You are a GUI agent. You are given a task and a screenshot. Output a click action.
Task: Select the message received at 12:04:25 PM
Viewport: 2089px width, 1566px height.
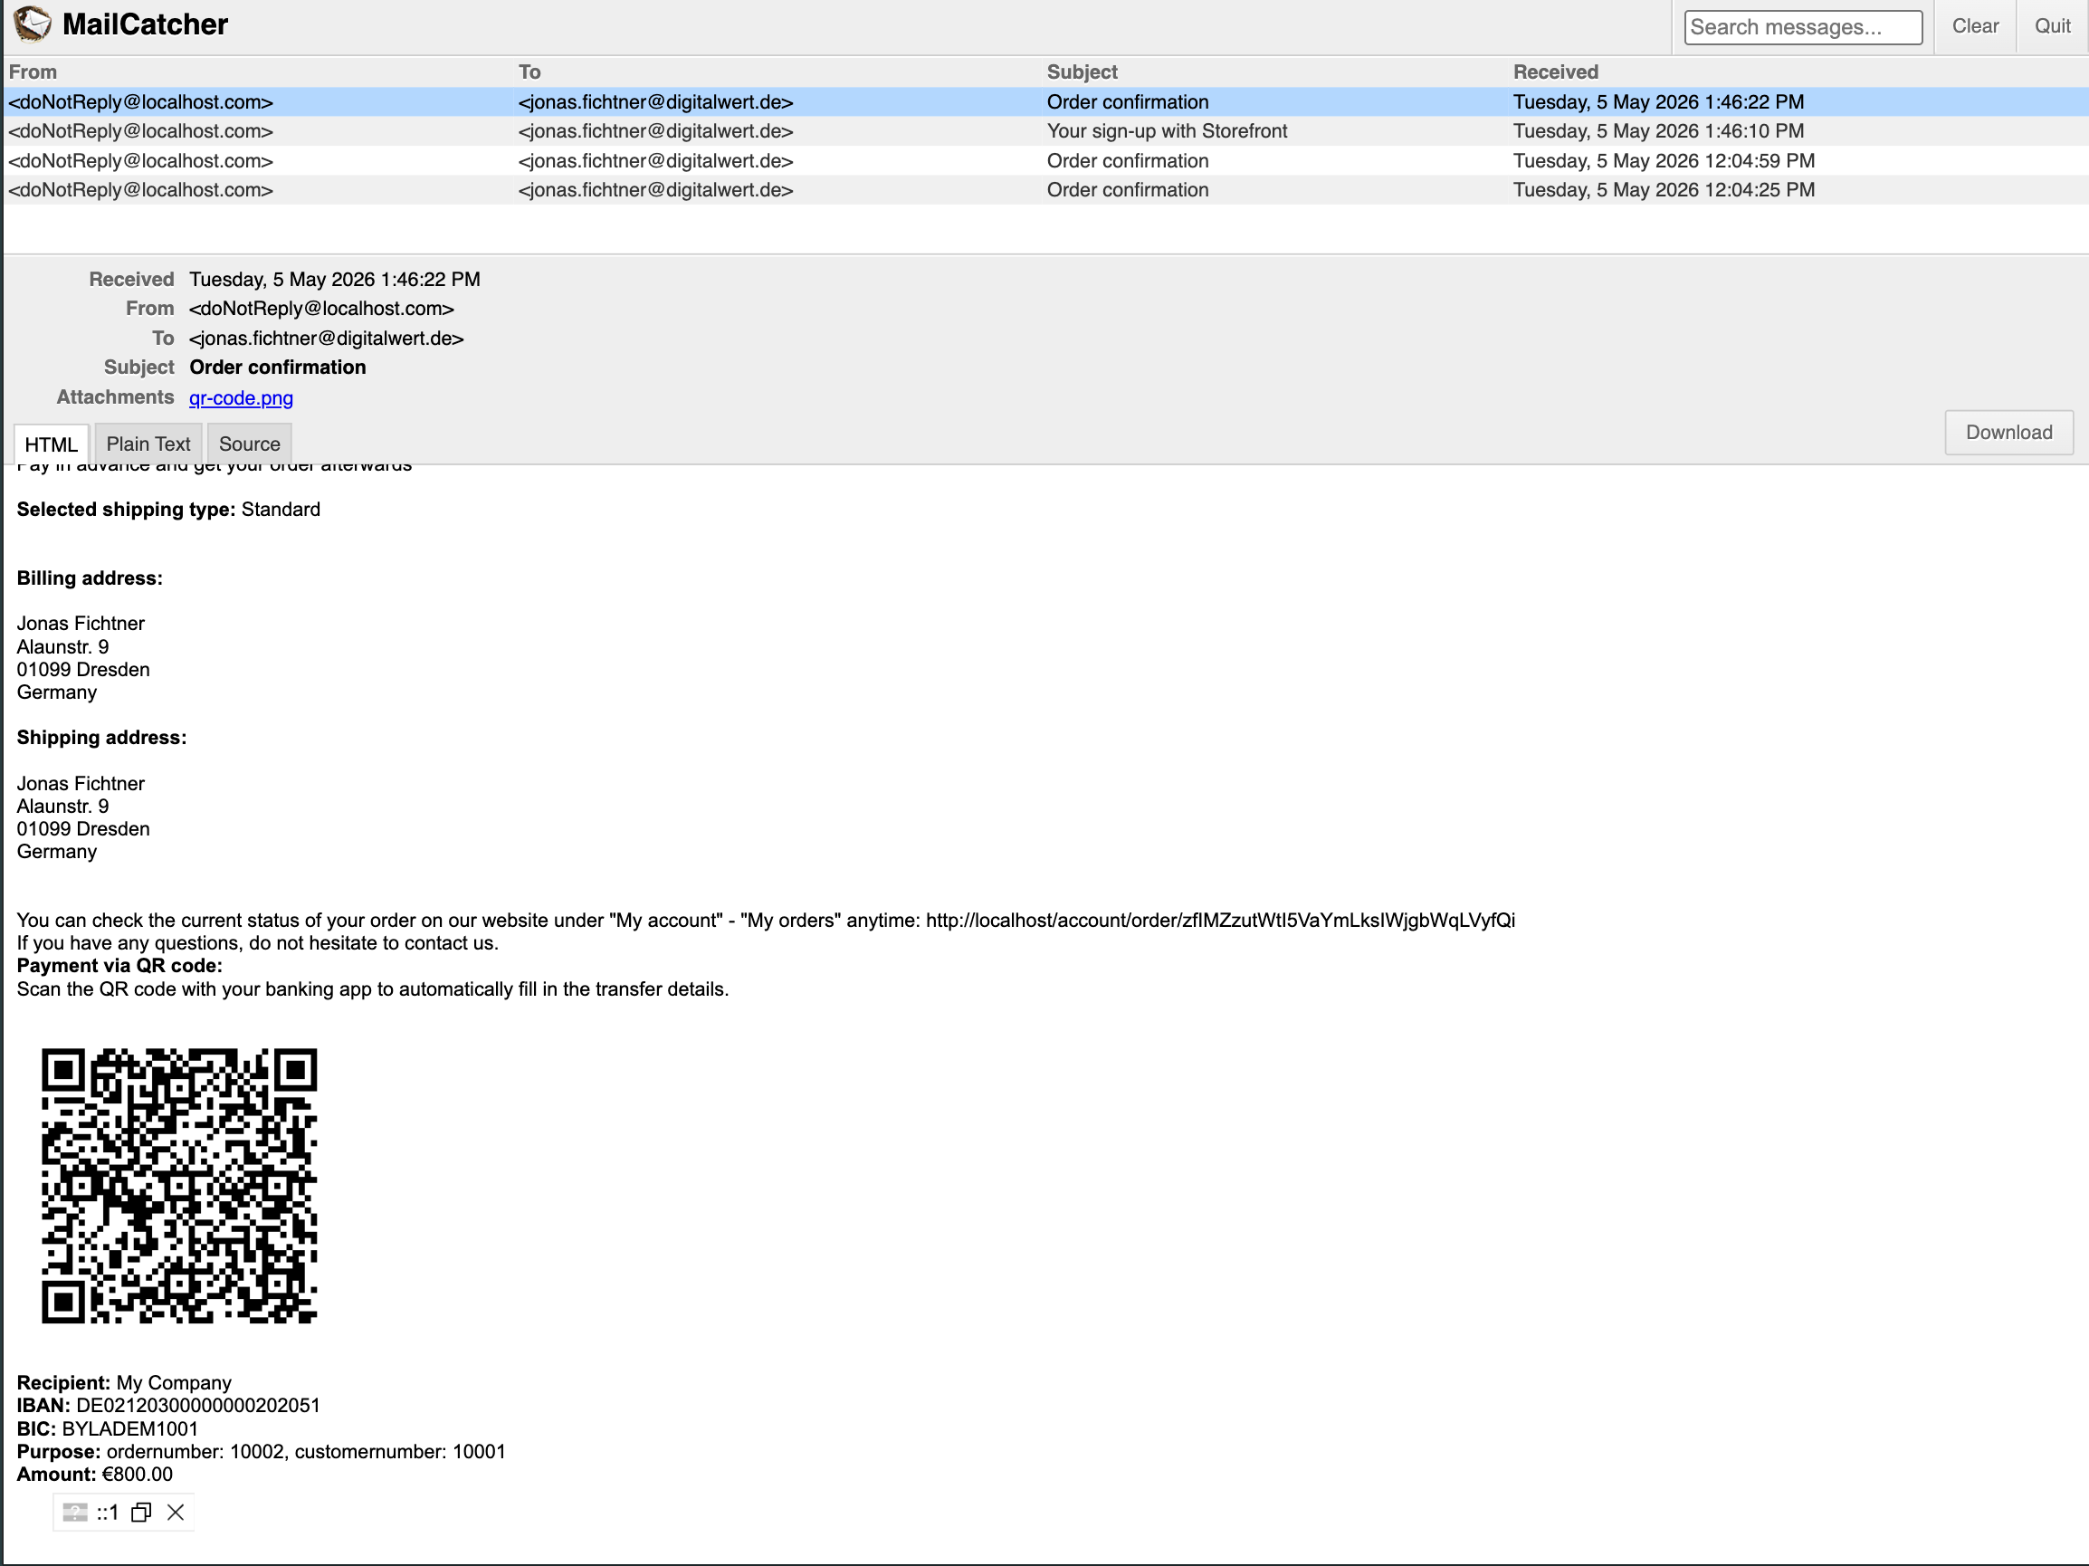(x=1045, y=190)
